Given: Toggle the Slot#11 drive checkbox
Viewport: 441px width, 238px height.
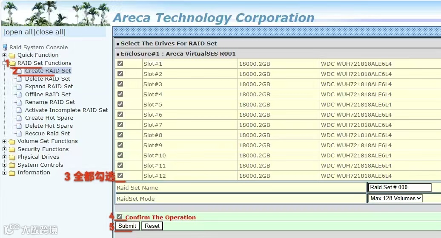Looking at the screenshot, I should click(x=120, y=165).
